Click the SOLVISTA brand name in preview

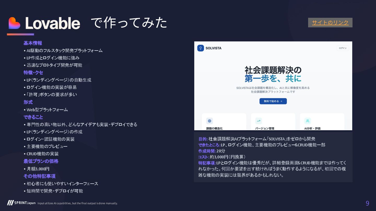(x=213, y=48)
